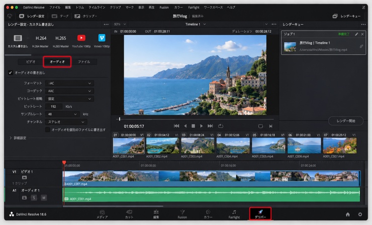The image size is (372, 225).
Task: Open the Edit page
Action: pyautogui.click(x=156, y=214)
